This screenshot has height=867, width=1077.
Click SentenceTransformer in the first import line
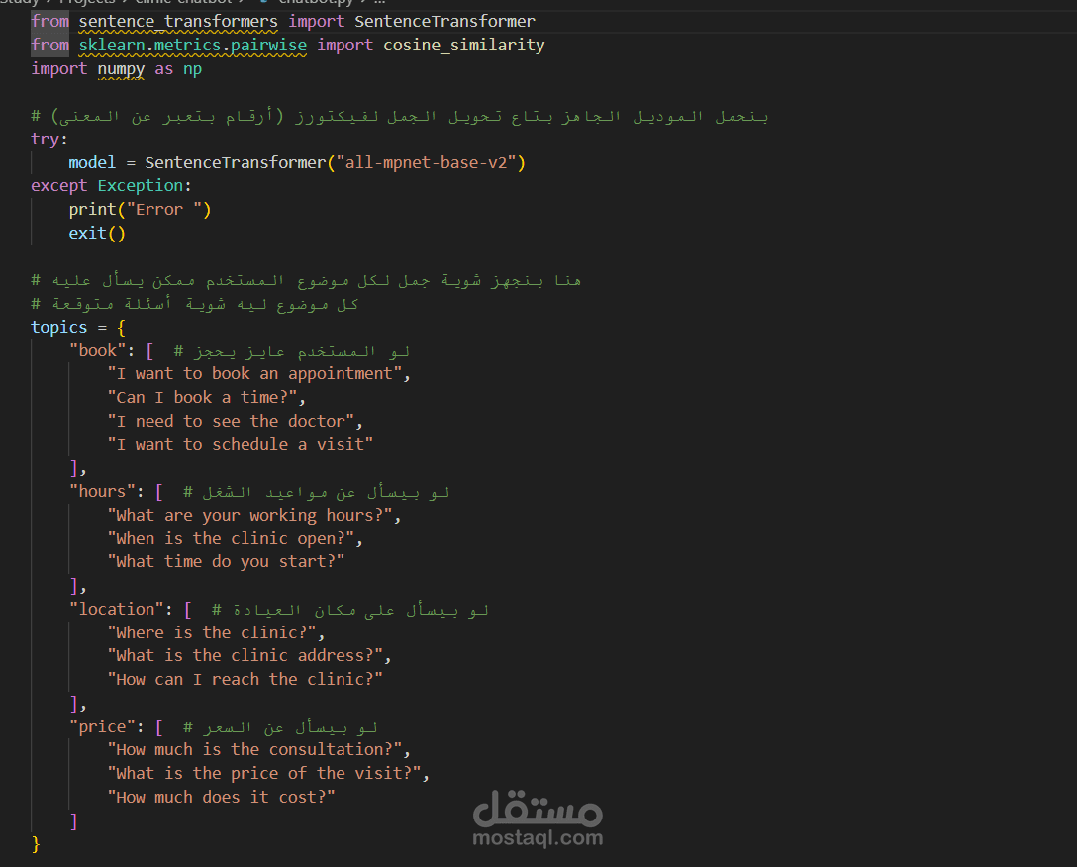444,22
